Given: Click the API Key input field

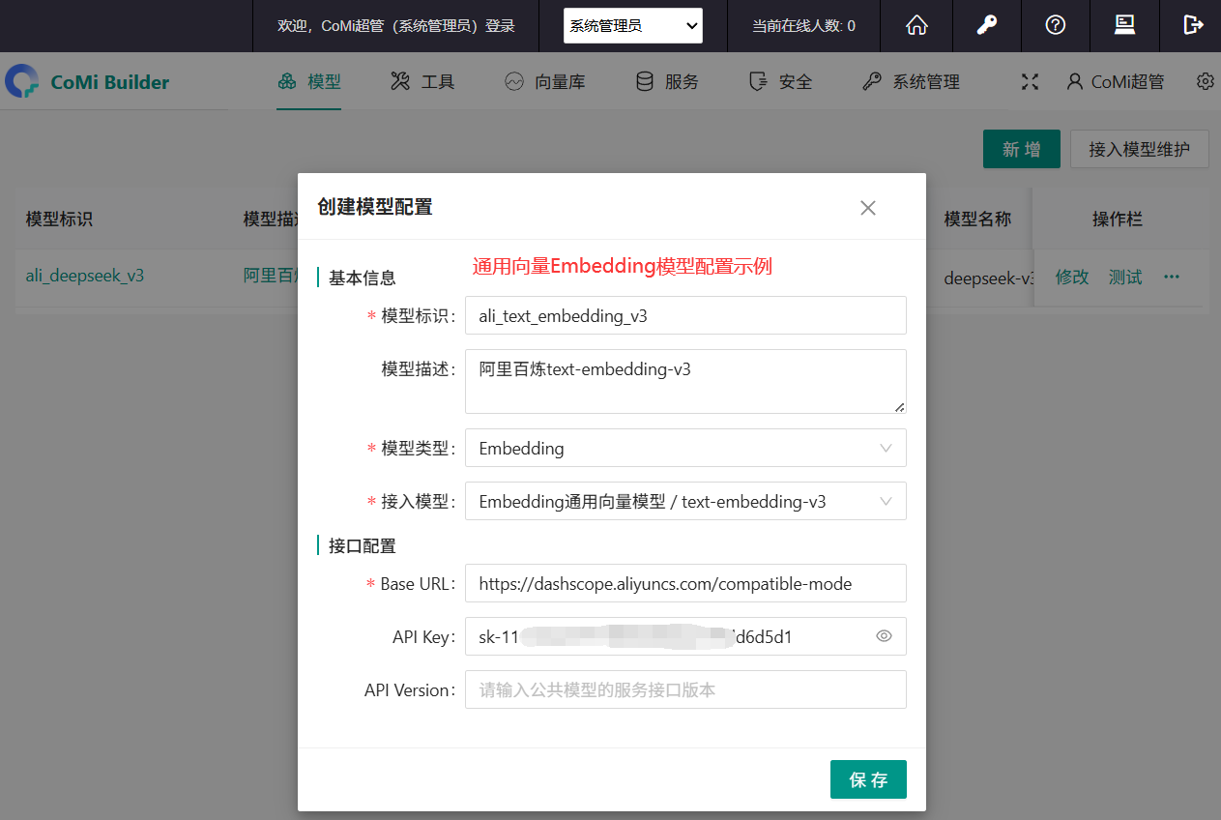Looking at the screenshot, I should [685, 636].
